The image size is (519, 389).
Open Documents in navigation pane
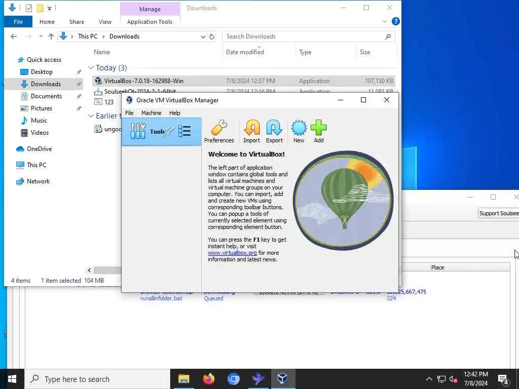pyautogui.click(x=46, y=96)
